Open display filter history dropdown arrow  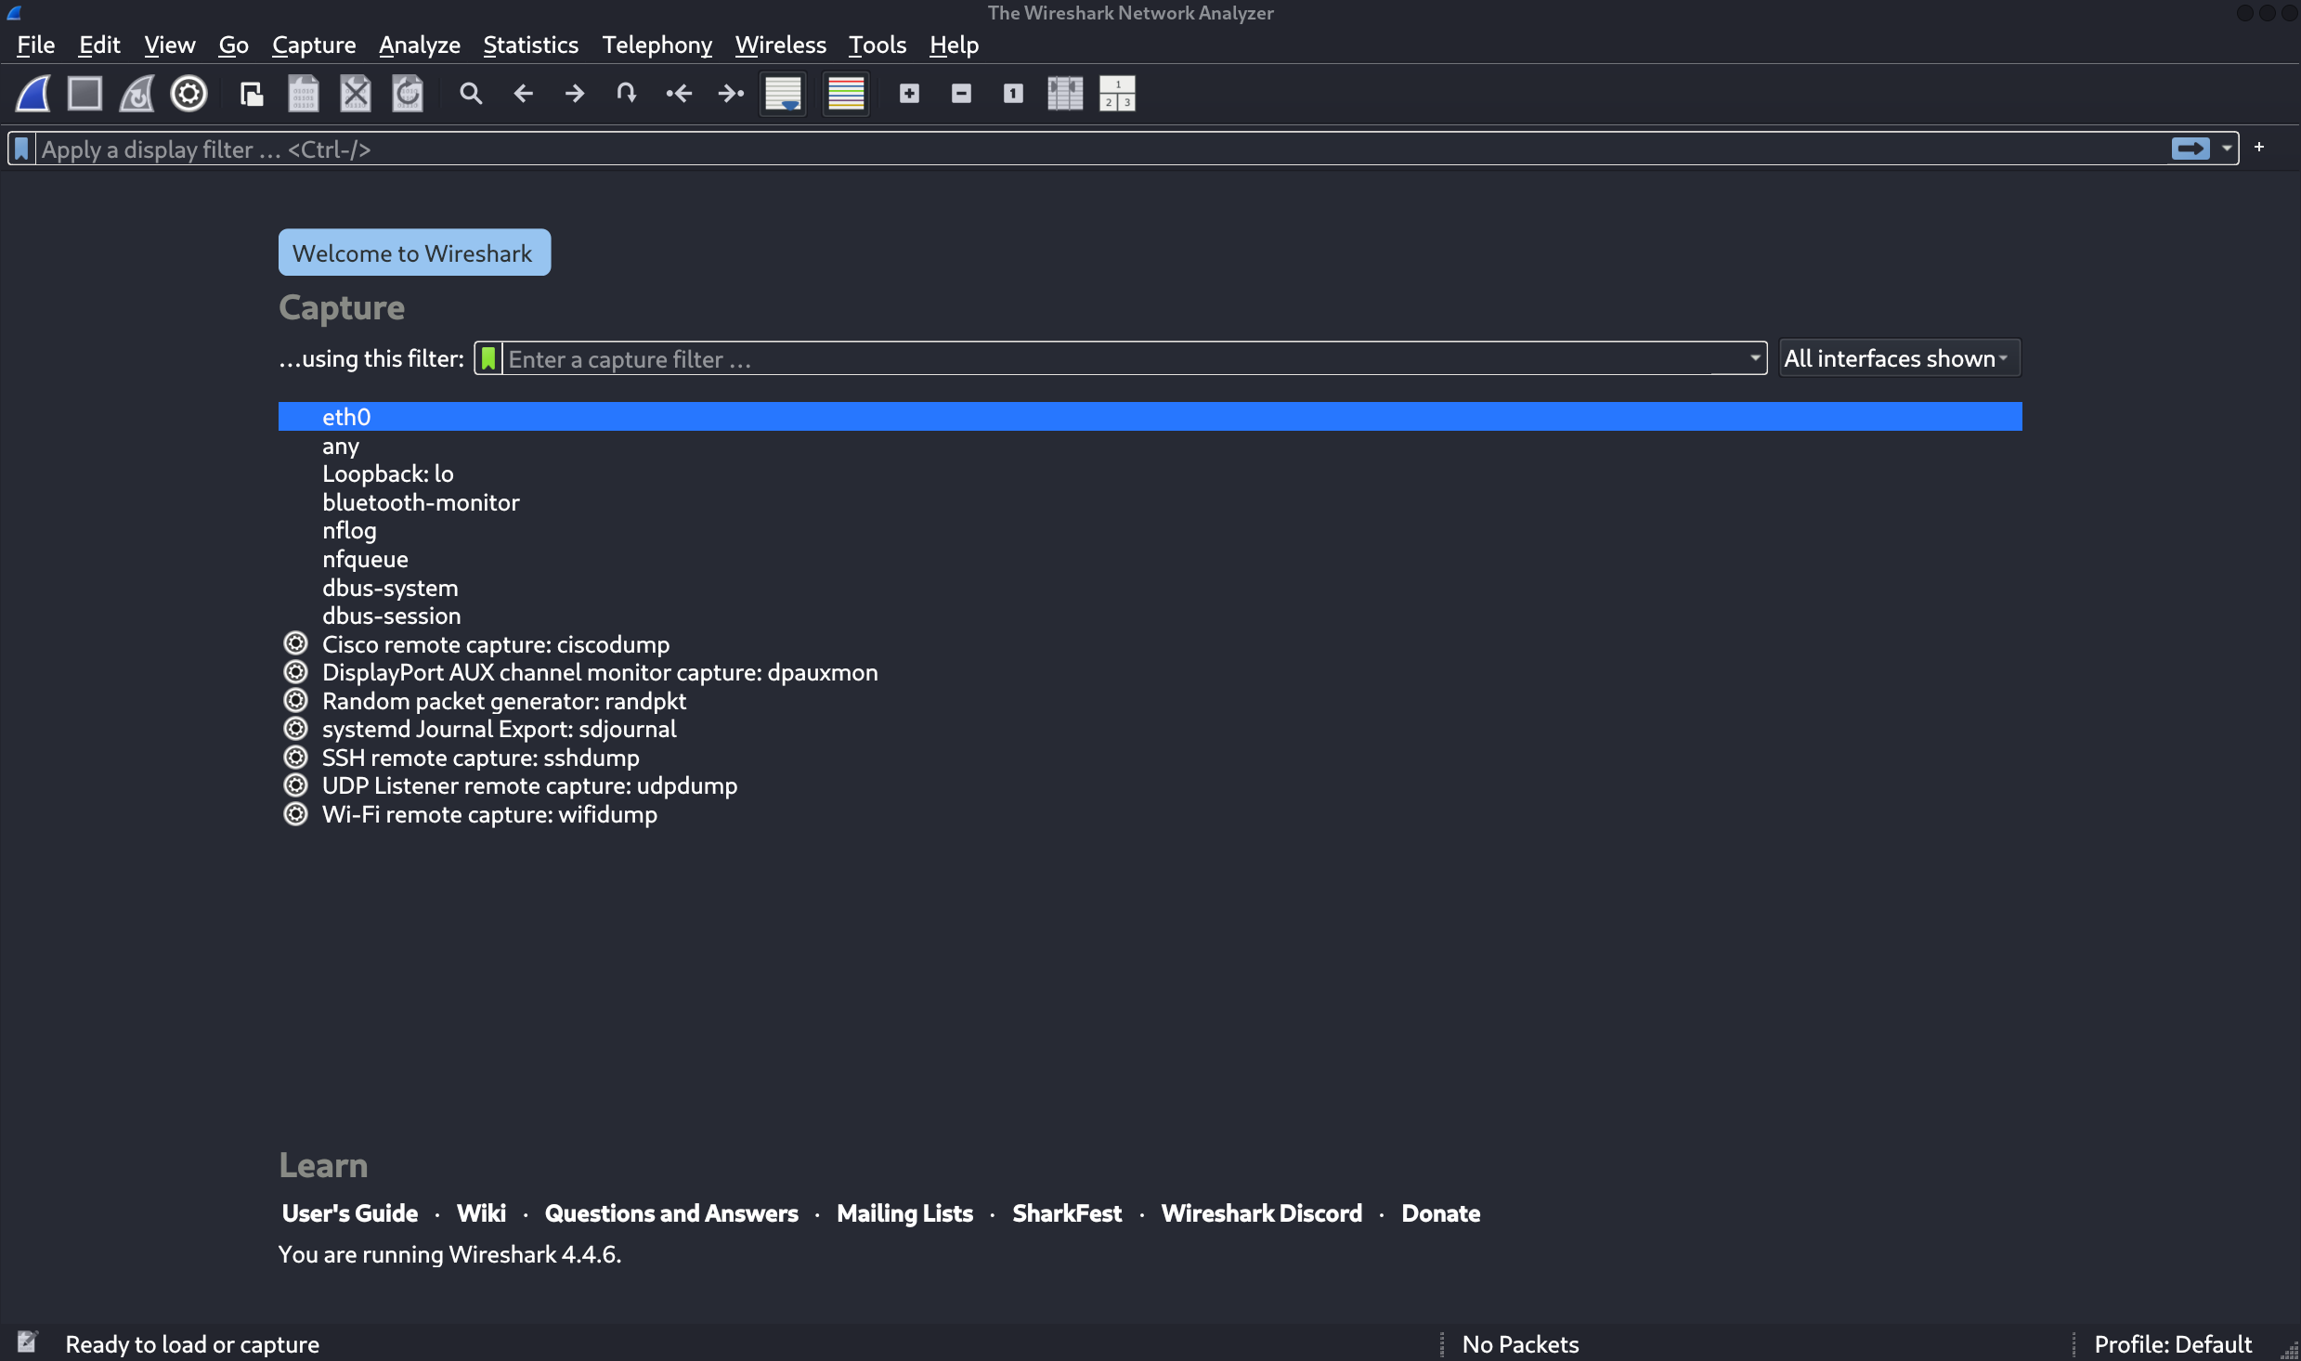tap(2226, 149)
